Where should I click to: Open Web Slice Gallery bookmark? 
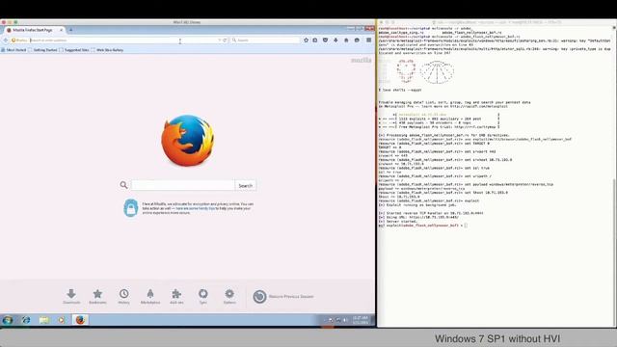click(x=107, y=50)
